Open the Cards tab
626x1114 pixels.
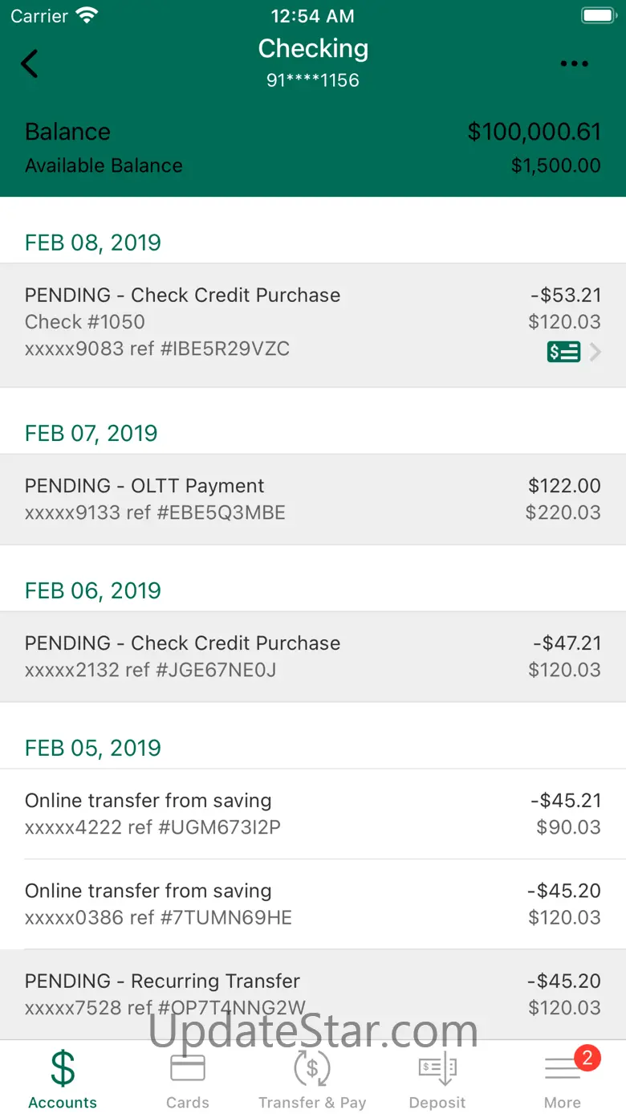pyautogui.click(x=187, y=1079)
